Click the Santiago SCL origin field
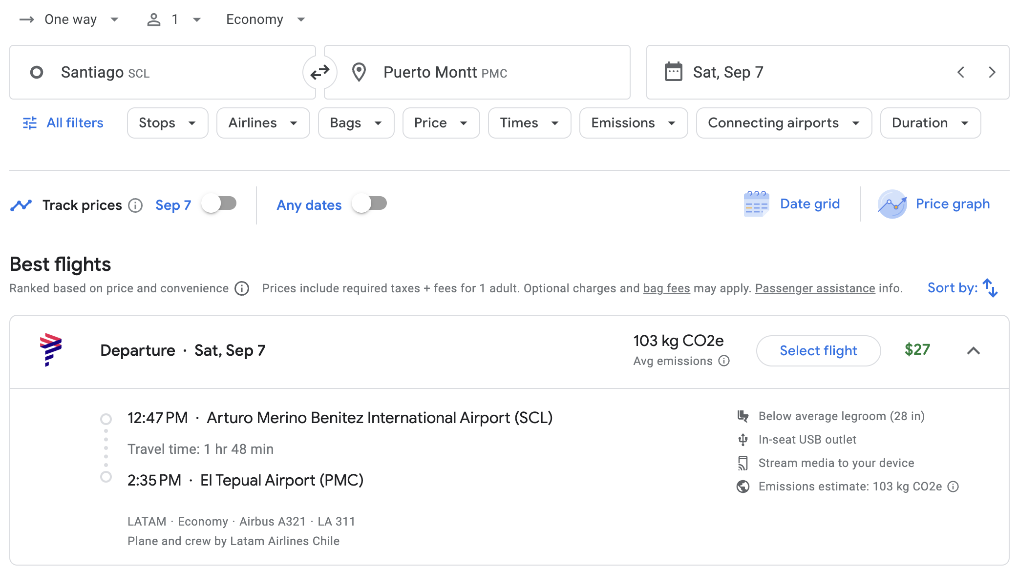The width and height of the screenshot is (1018, 569). click(162, 72)
